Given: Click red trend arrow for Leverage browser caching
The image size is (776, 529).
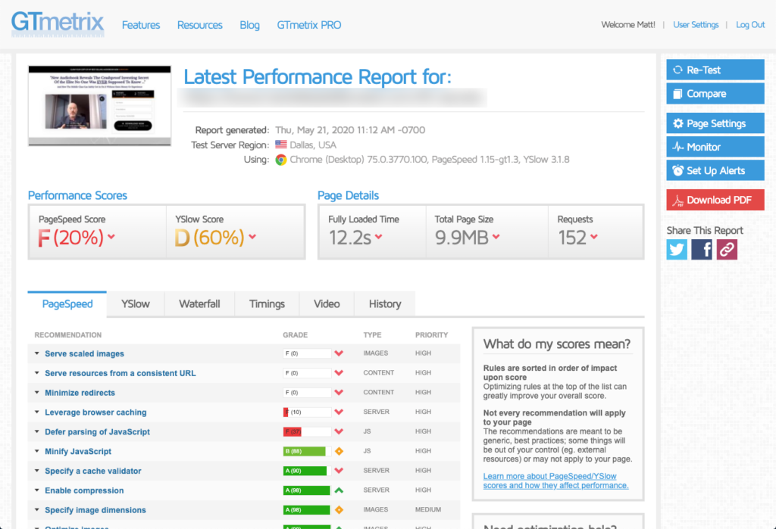Looking at the screenshot, I should click(x=339, y=412).
